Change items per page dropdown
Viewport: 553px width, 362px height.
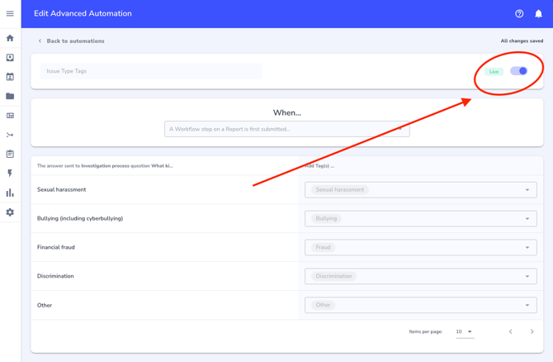(x=464, y=331)
